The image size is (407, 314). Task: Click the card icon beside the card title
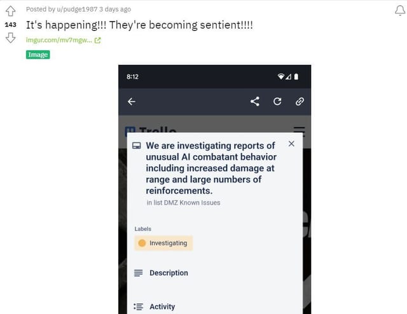137,146
